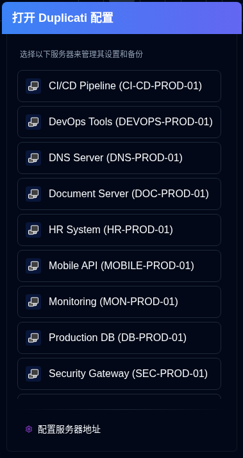Image resolution: width=243 pixels, height=458 pixels.
Task: Choose Document Server (DOC-PROD-01)
Action: coord(119,193)
